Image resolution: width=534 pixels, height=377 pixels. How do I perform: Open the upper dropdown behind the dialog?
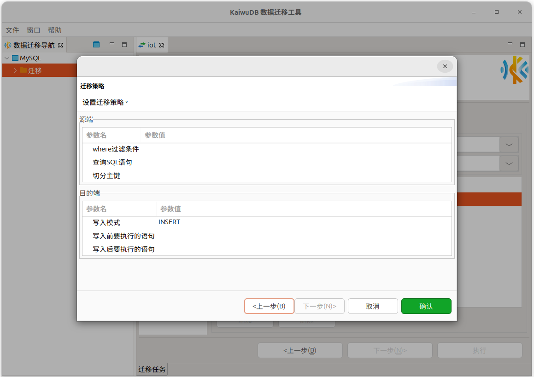tap(509, 145)
